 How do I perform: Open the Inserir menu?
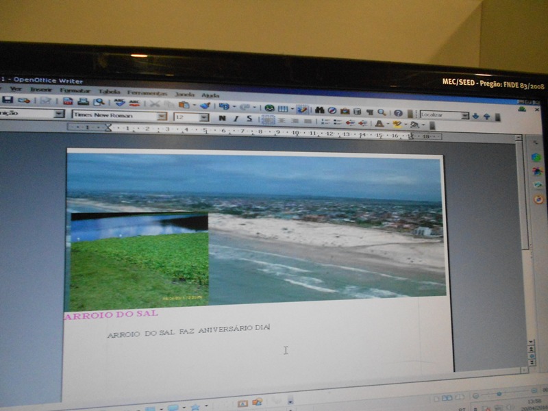[41, 90]
